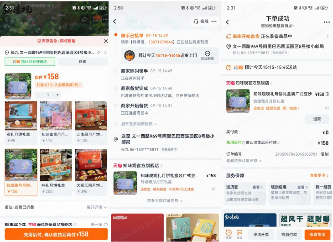Choose 江南品月月饼 ¥128 option

pos(91,122)
